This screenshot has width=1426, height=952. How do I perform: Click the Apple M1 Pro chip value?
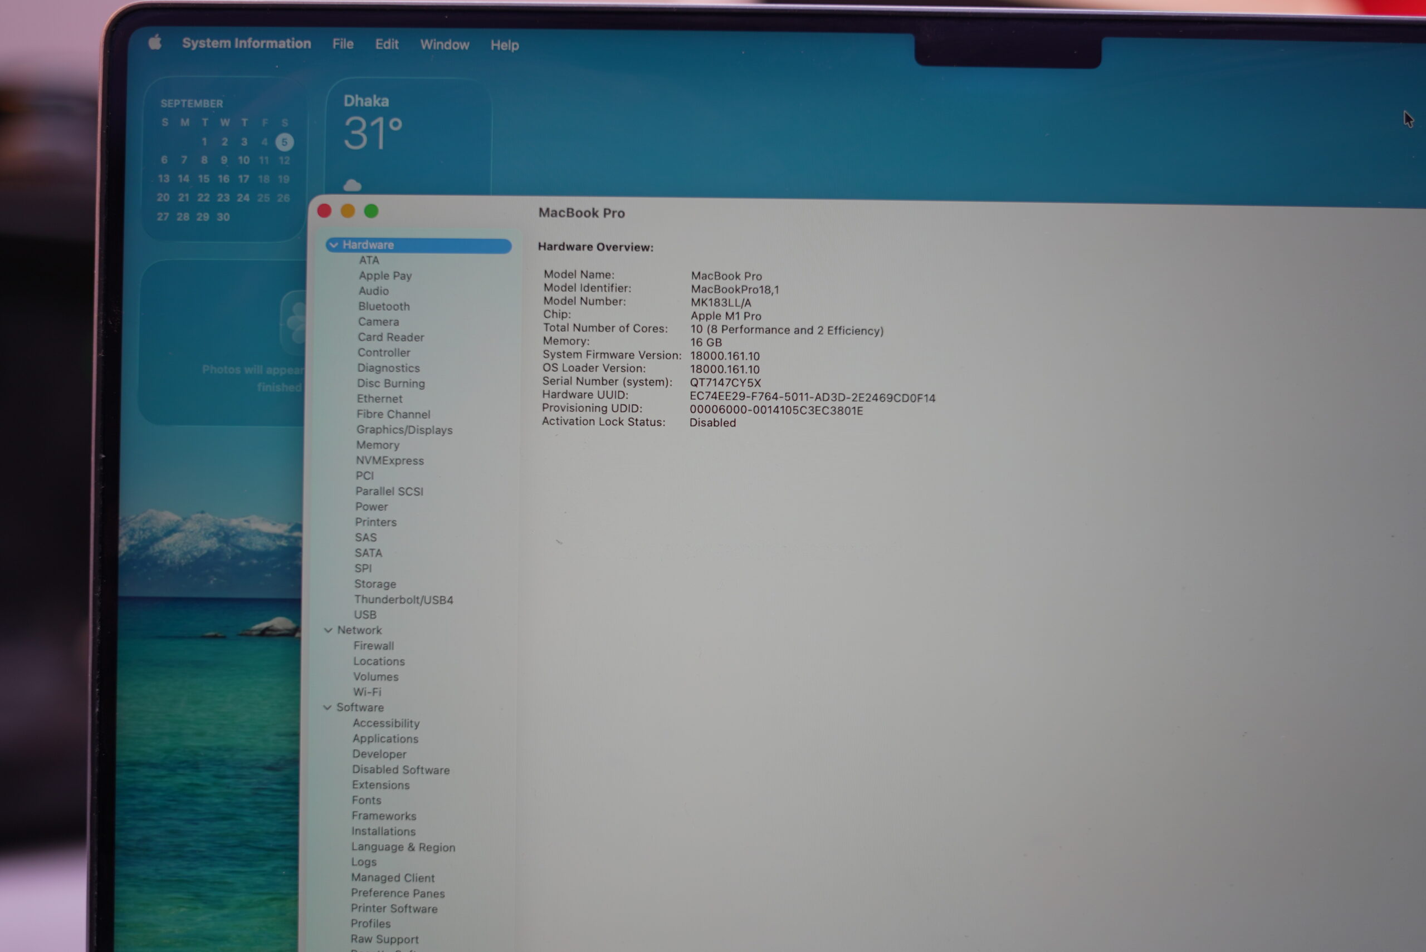point(726,316)
